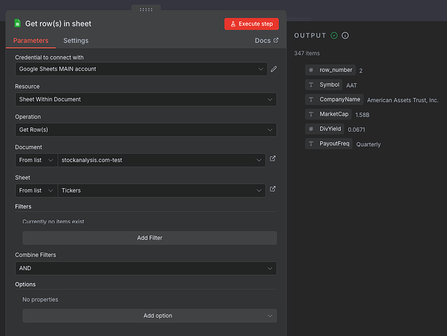
Task: Change Document From list mode selector
Action: 36,160
